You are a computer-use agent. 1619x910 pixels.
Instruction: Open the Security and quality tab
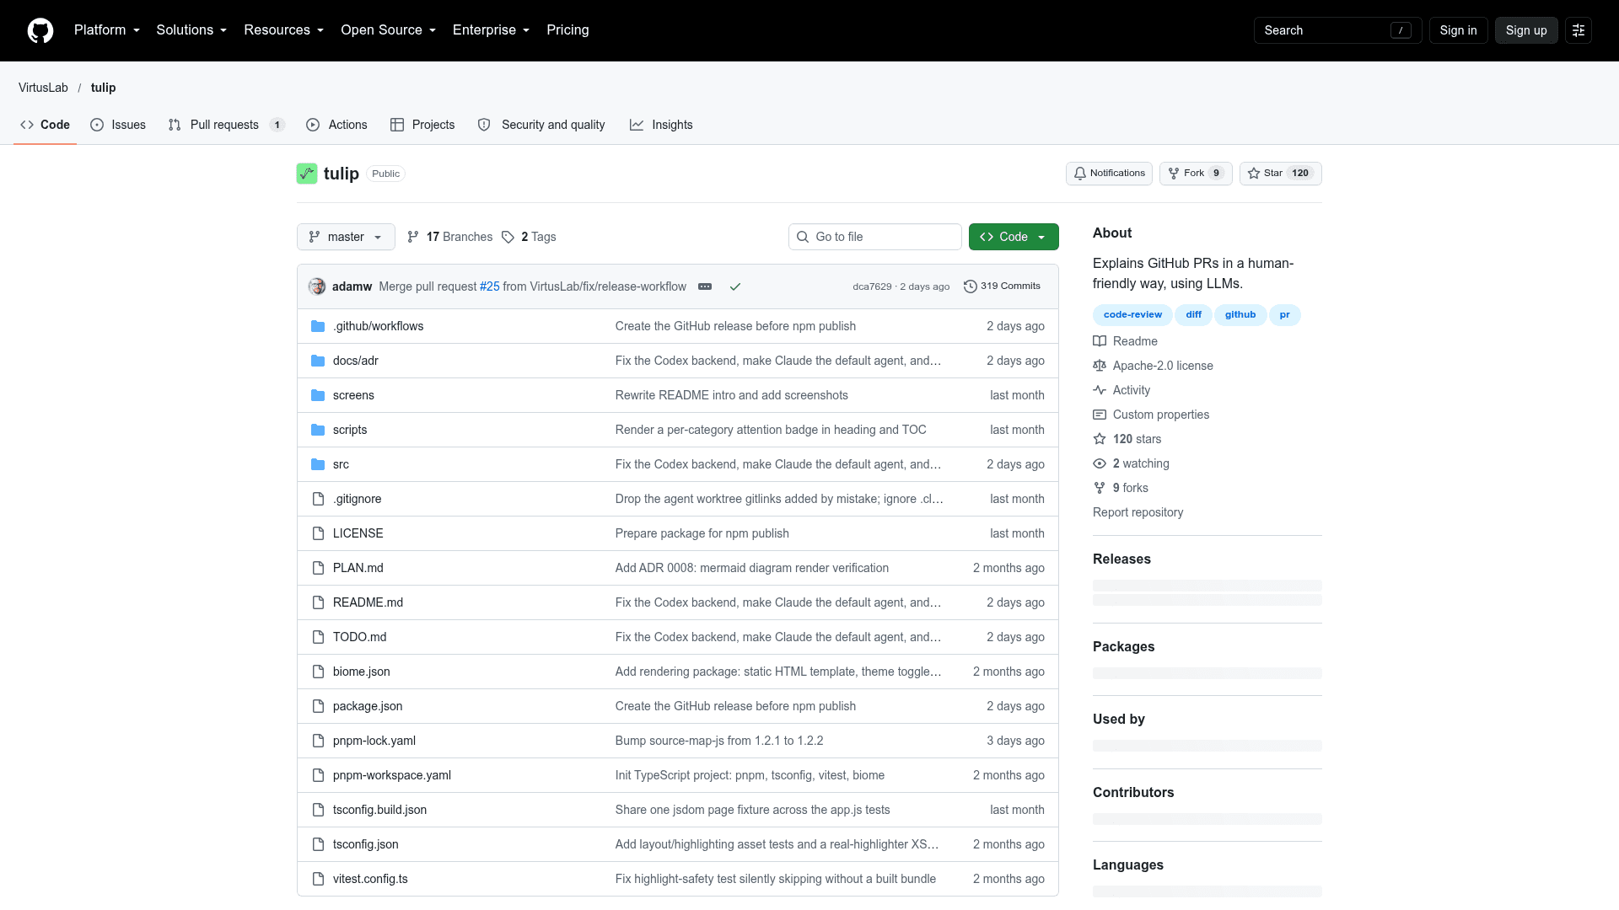pos(541,125)
